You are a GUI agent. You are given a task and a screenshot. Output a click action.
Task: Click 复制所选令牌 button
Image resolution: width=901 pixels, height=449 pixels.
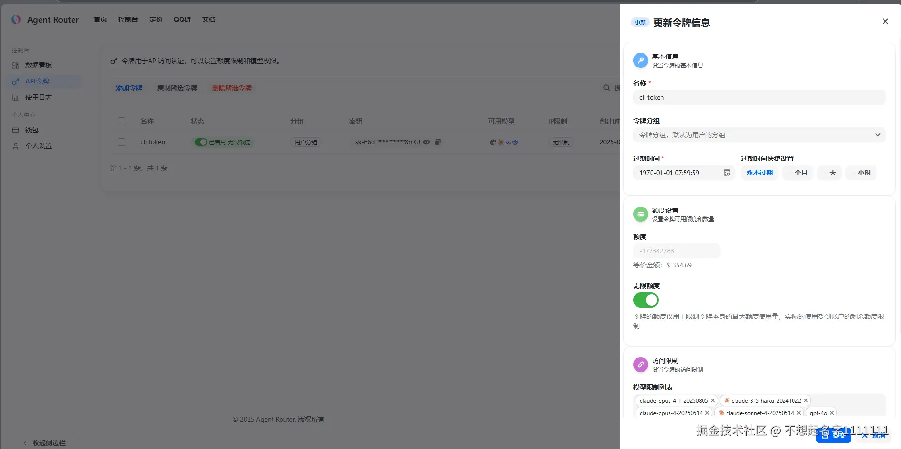(177, 88)
